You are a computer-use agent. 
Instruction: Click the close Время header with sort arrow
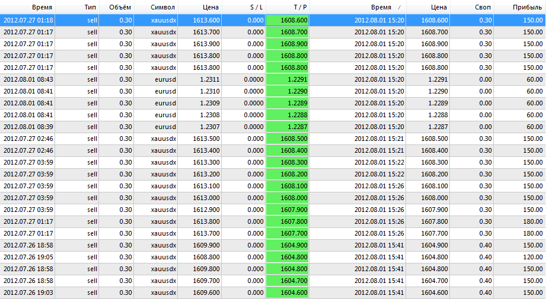pyautogui.click(x=357, y=7)
